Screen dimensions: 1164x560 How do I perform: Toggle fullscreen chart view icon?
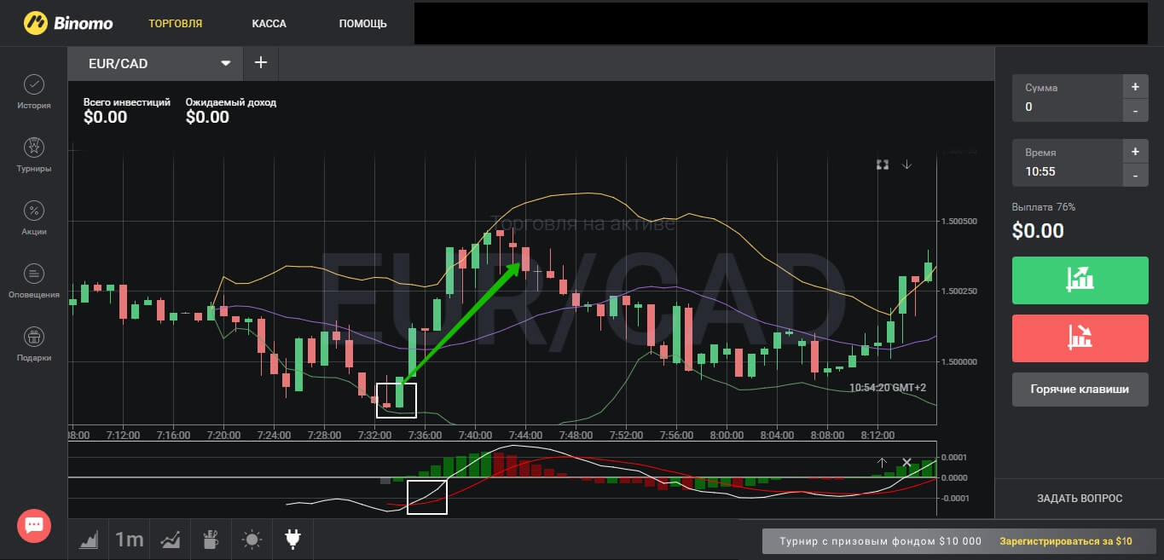click(883, 165)
